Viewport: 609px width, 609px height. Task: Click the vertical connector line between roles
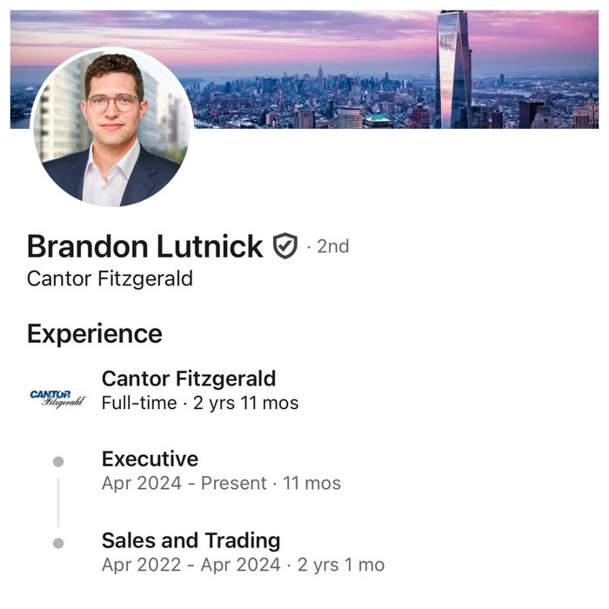58,502
